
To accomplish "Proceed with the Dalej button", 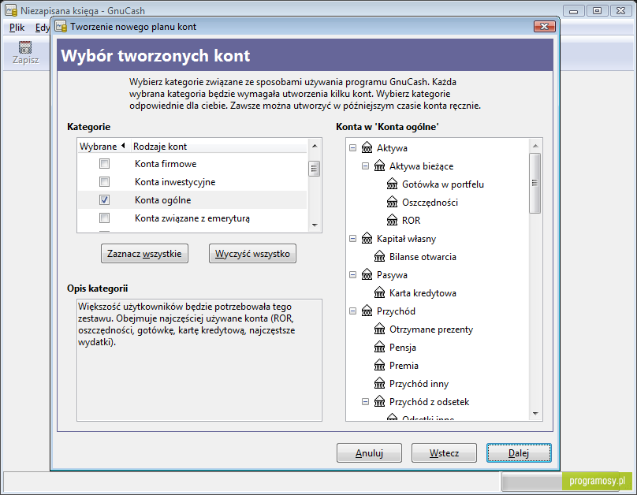I will [519, 452].
